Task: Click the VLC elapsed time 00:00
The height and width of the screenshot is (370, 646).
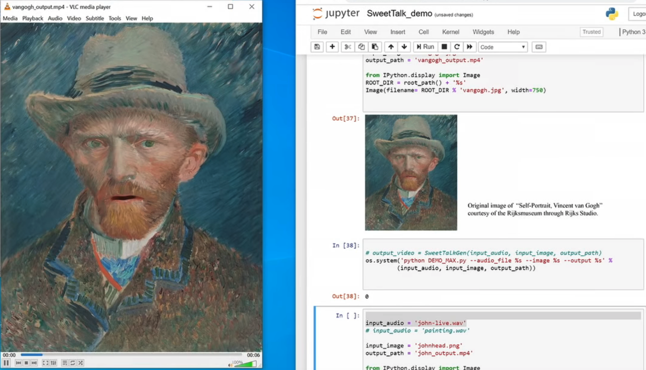Action: click(x=9, y=355)
